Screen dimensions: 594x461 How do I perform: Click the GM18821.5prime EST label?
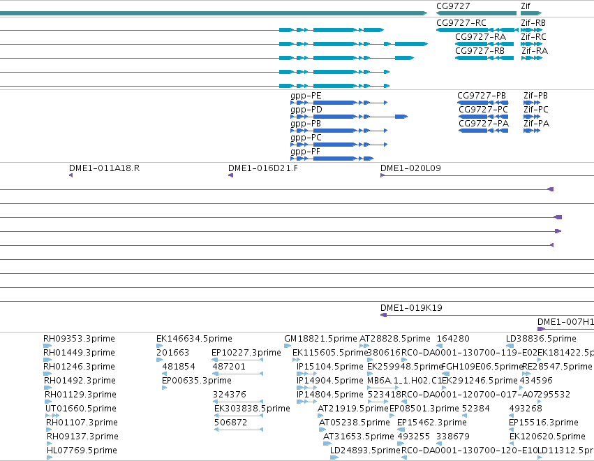320,339
